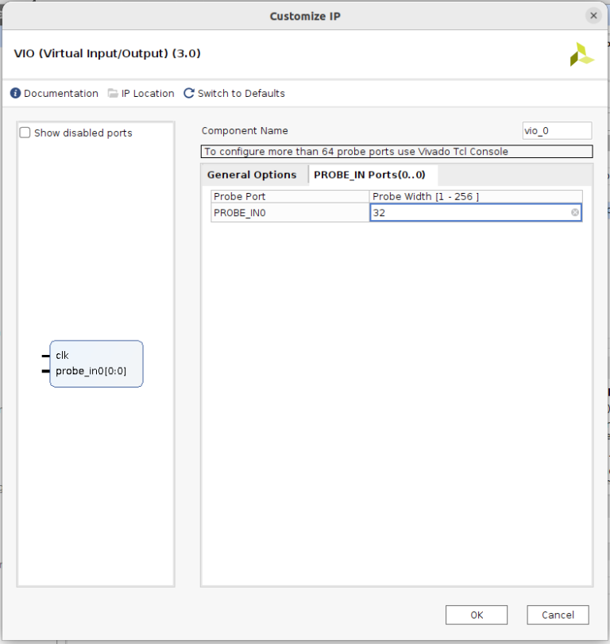
Task: Close the Customize IP dialog
Action: pos(593,16)
